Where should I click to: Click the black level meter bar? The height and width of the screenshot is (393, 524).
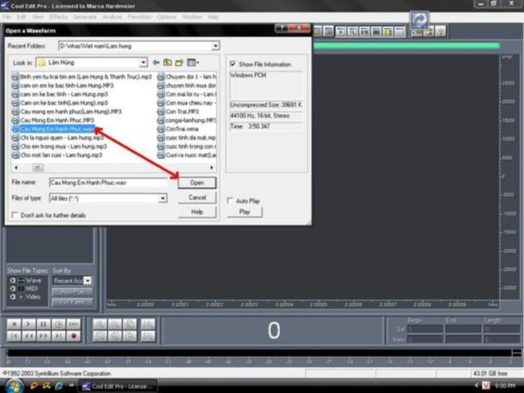[x=260, y=353]
